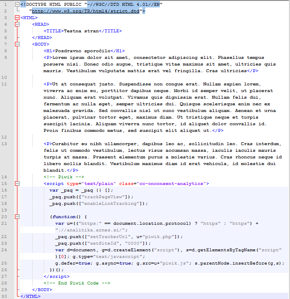Collapse the HEAD section fold marker
This screenshot has height=299, width=290.
[17, 24]
